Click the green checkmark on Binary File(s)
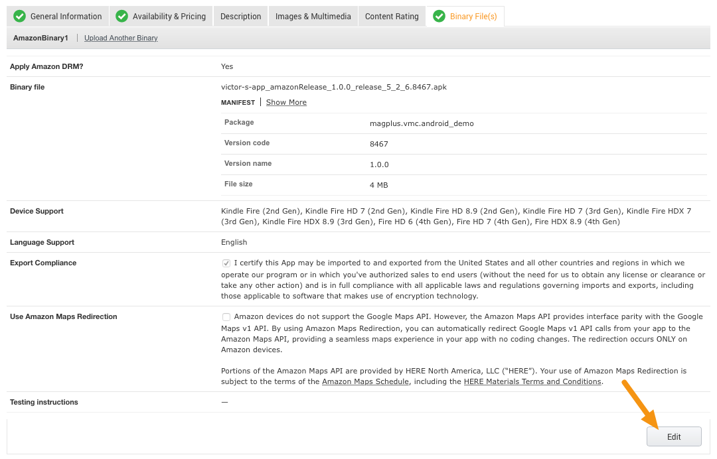717x459 pixels. tap(439, 17)
